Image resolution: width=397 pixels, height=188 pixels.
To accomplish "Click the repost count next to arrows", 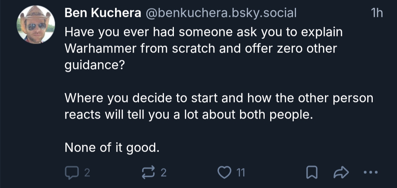I will pos(164,172).
